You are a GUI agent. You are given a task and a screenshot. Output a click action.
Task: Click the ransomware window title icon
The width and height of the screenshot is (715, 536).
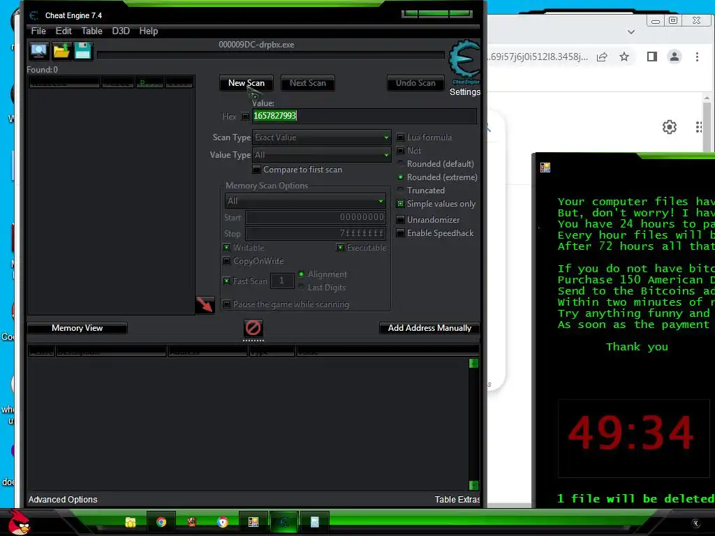click(x=545, y=167)
